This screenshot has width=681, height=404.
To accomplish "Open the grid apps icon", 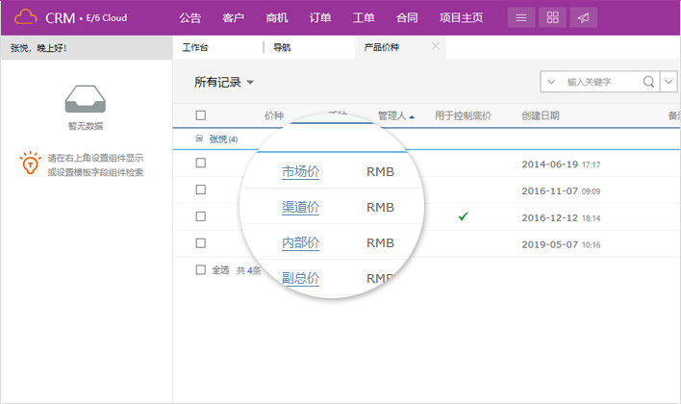I will 552,18.
